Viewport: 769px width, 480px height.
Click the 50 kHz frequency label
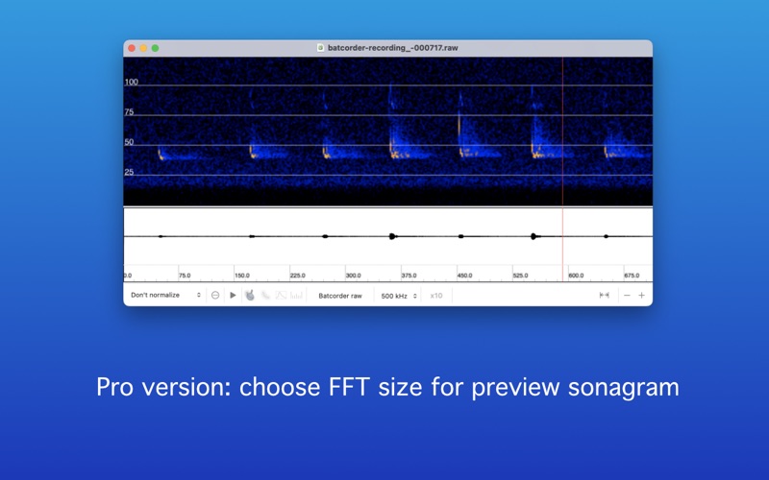(129, 142)
